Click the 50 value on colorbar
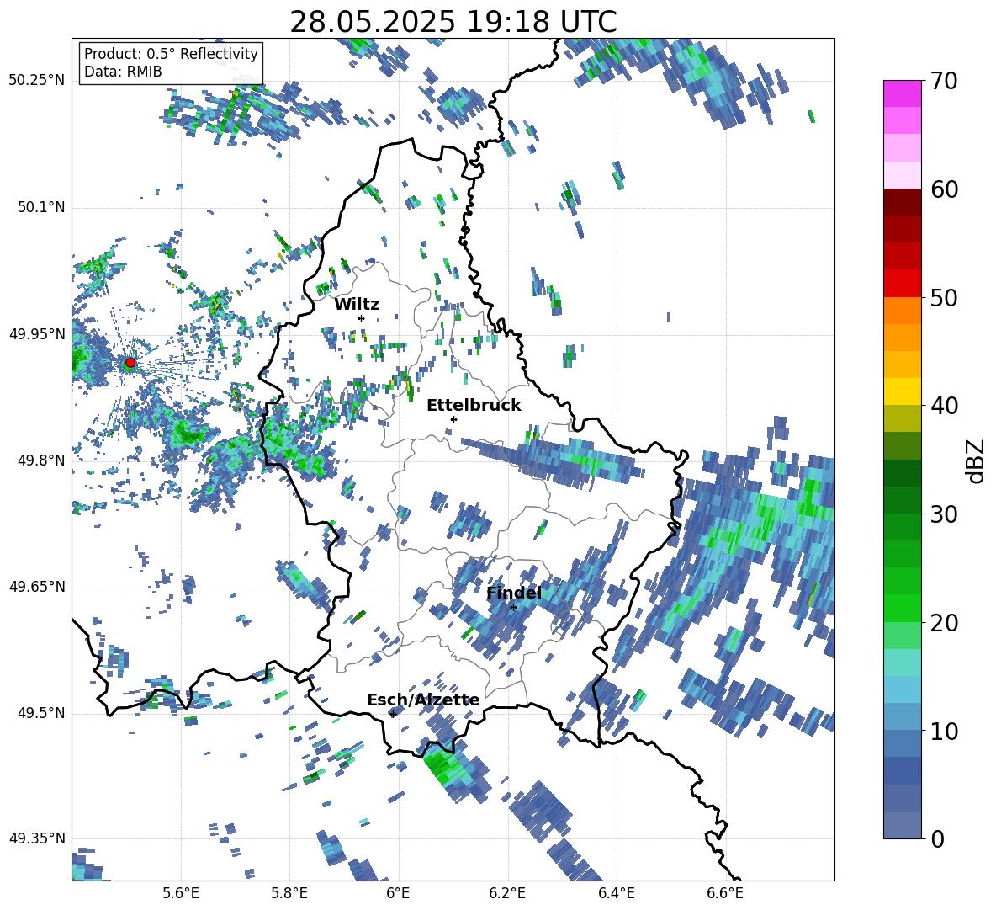996x910 pixels. 944,297
